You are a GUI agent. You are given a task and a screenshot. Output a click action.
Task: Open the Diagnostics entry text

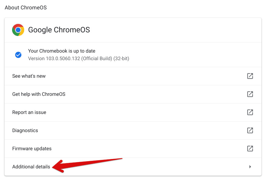[25, 131]
